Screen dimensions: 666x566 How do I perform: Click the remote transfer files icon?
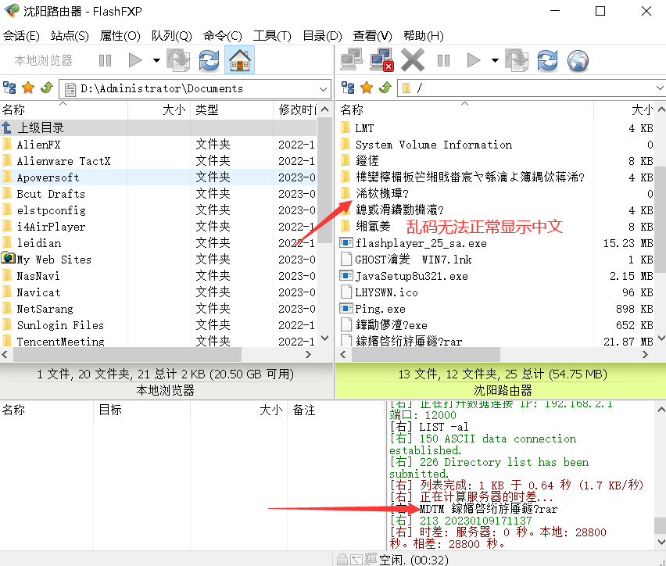point(517,60)
